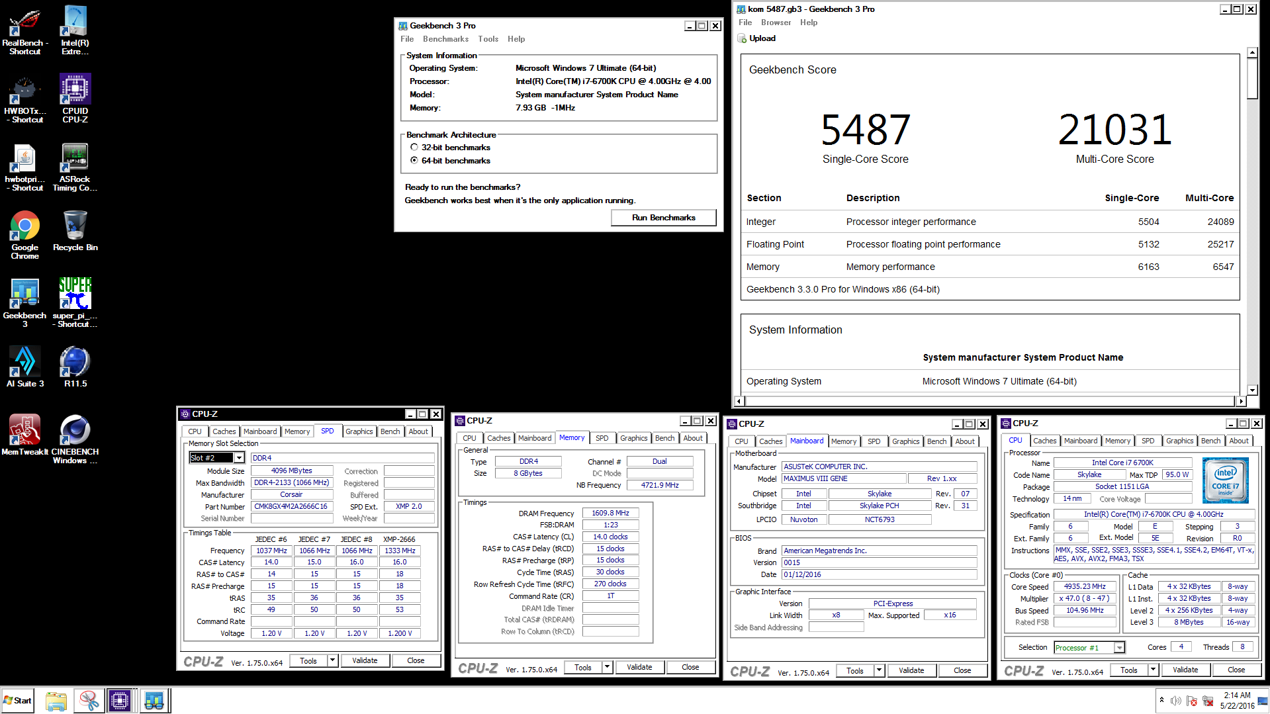Click Intel Core i7 logo in CPU-Z
Screen dimensions: 1270x714
1225,480
